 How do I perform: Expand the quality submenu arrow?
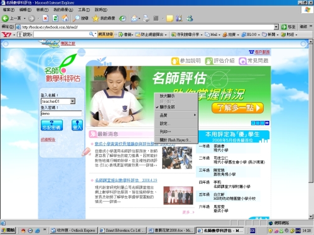pyautogui.click(x=195, y=115)
